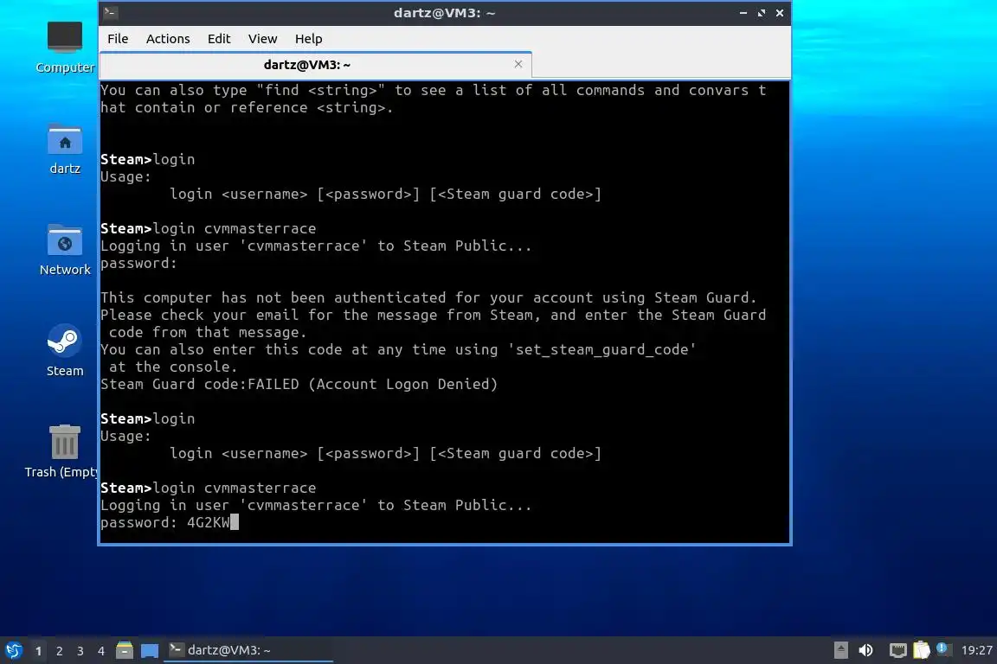Open the Actions menu
This screenshot has height=664, width=997.
[168, 39]
